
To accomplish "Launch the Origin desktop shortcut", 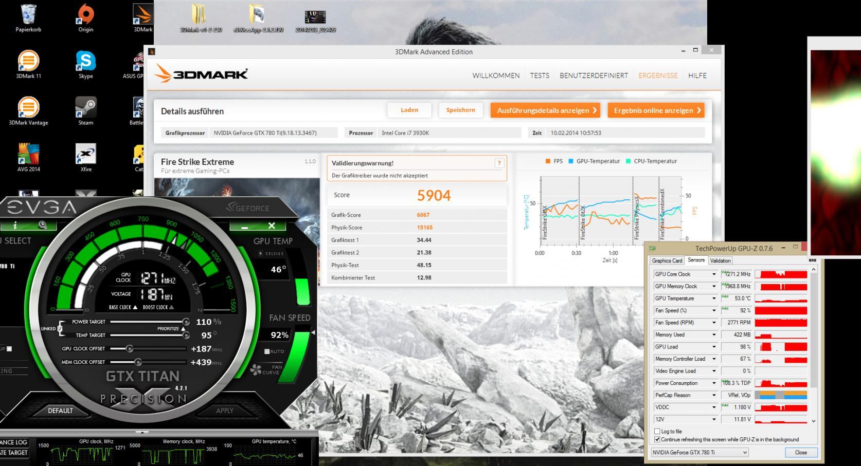I will (85, 18).
